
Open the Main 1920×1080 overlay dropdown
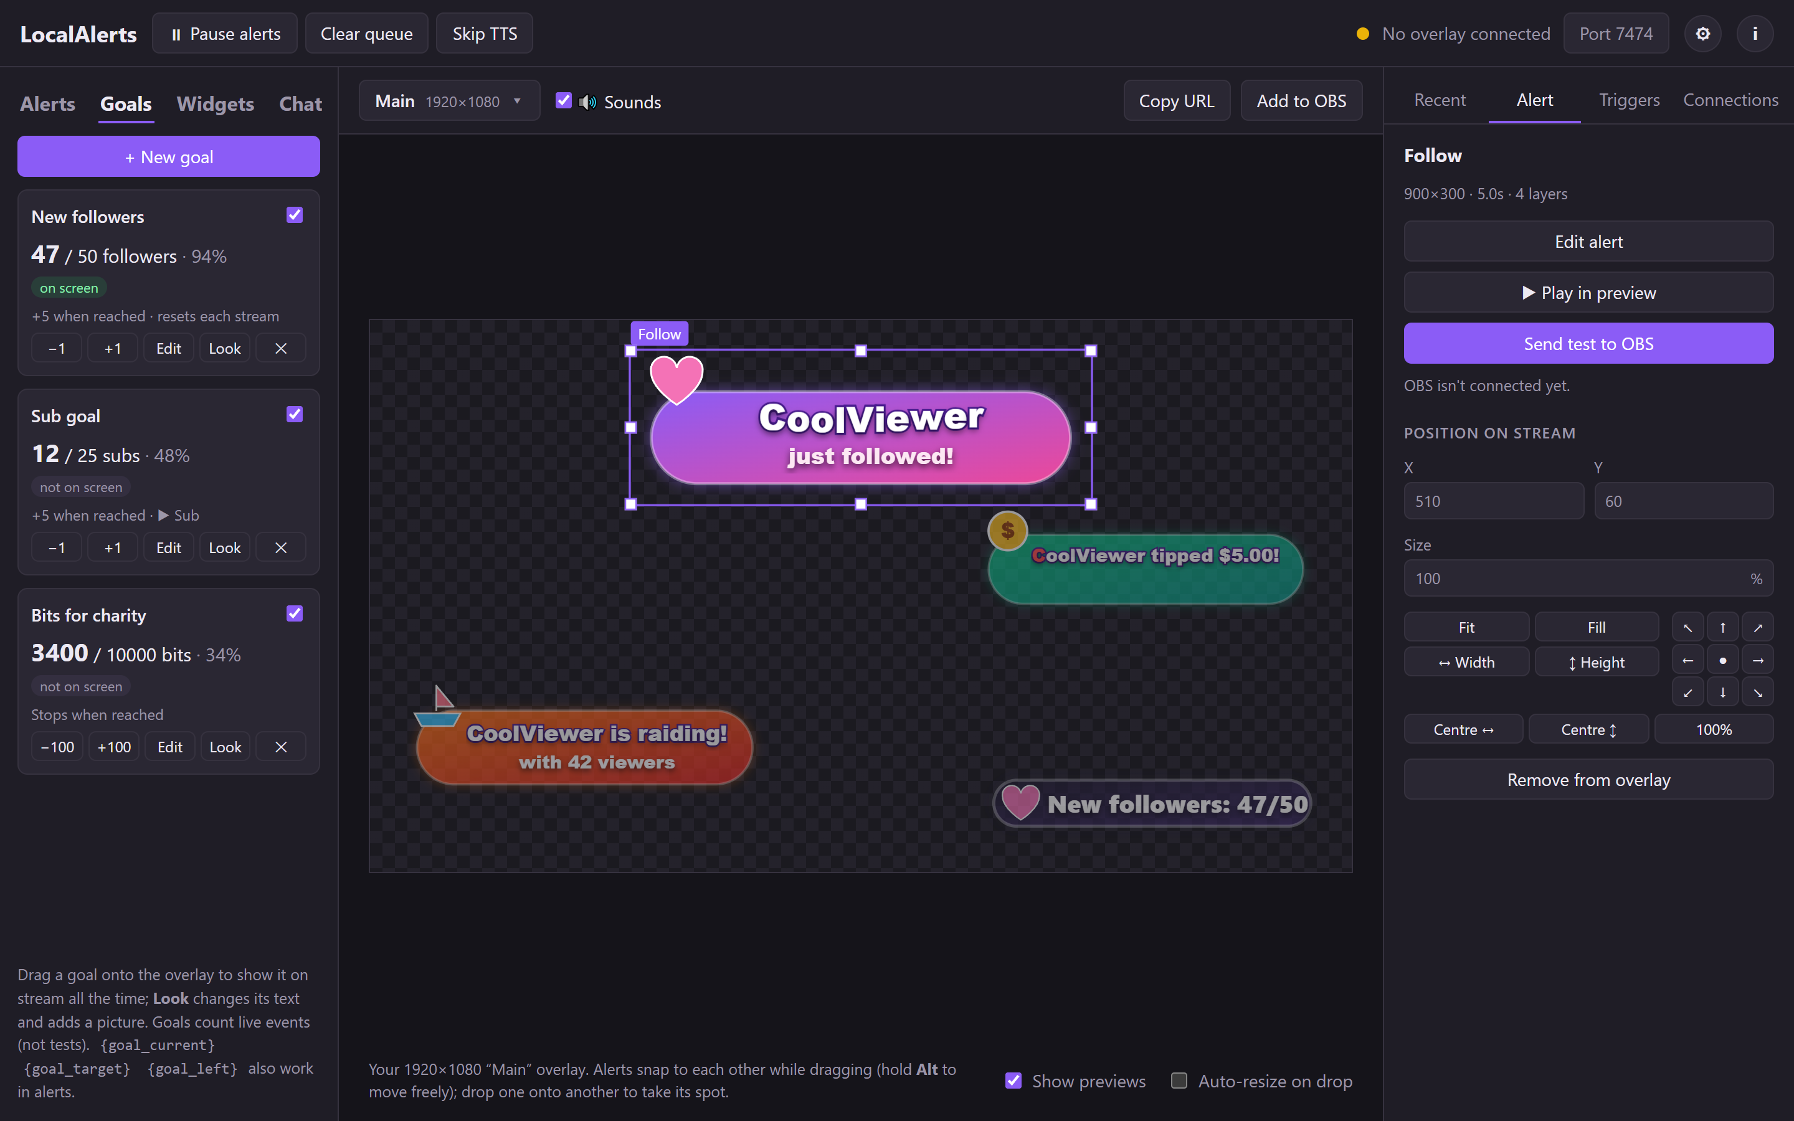[449, 101]
